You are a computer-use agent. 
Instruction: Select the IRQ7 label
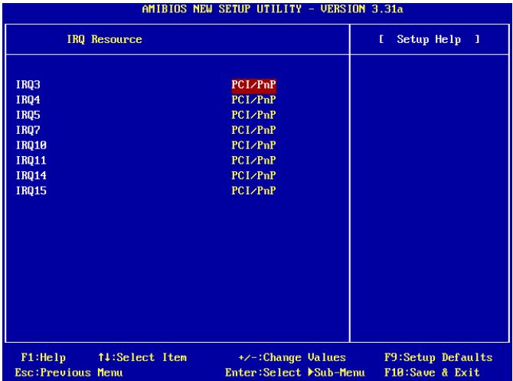[28, 130]
